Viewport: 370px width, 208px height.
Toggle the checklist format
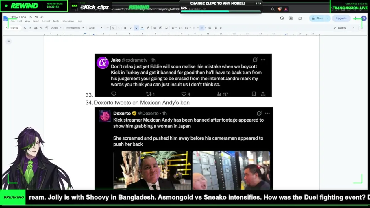coord(186,28)
